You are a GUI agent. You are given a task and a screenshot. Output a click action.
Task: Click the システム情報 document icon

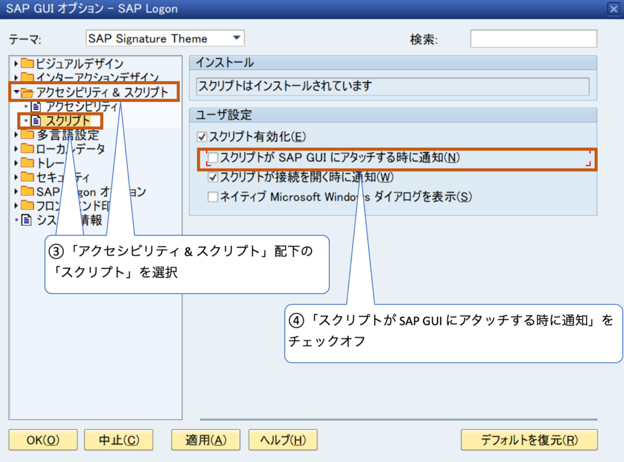coord(26,220)
